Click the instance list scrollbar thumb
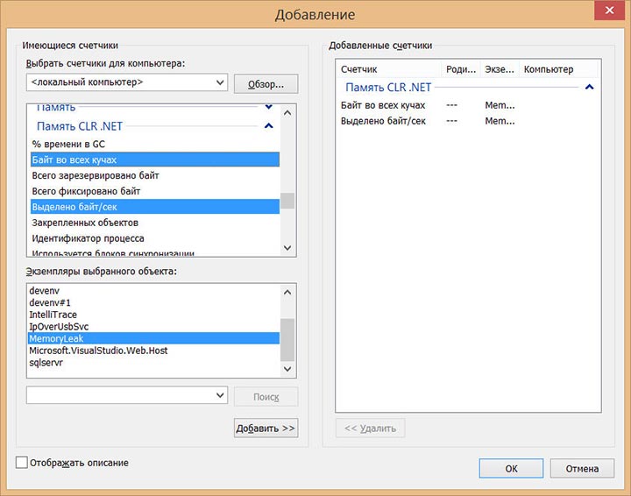Image resolution: width=631 pixels, height=496 pixels. 287,340
